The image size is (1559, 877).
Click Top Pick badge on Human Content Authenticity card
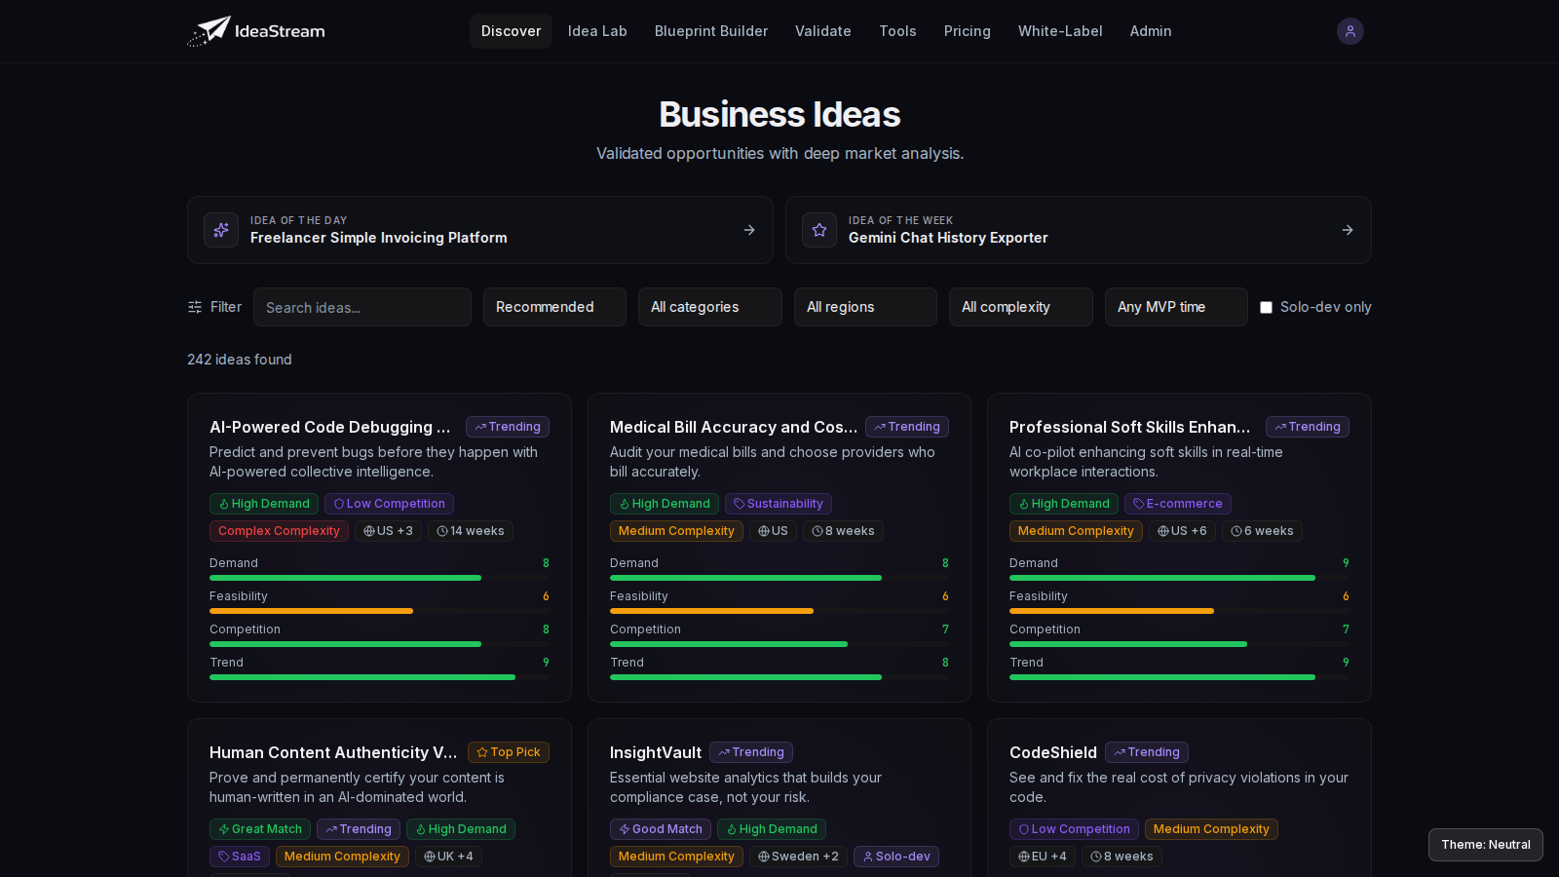(509, 752)
